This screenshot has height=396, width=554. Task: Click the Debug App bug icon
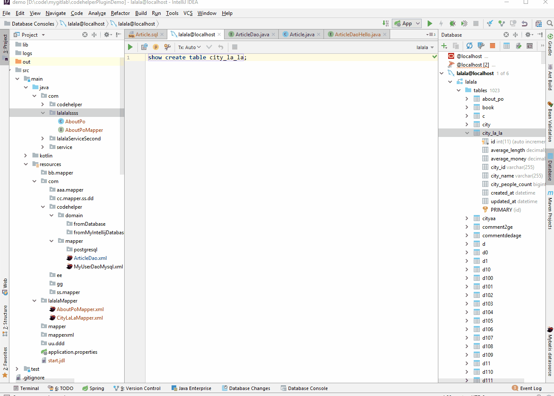tap(452, 23)
